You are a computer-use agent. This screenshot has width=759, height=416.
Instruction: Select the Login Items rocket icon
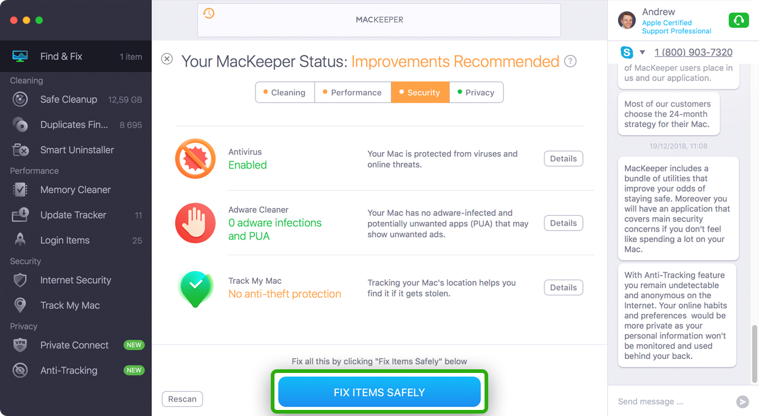(20, 240)
